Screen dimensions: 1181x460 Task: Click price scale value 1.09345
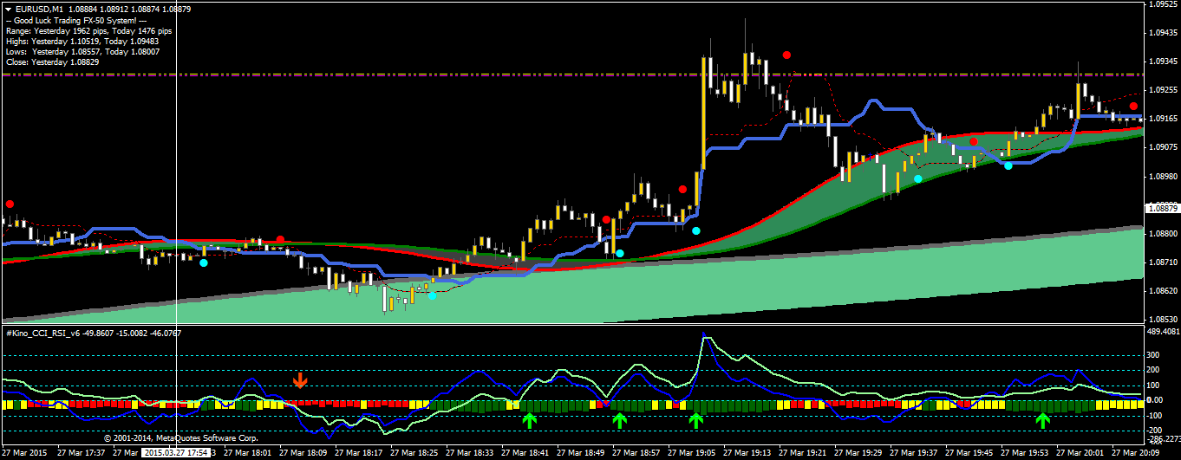[x=1162, y=62]
